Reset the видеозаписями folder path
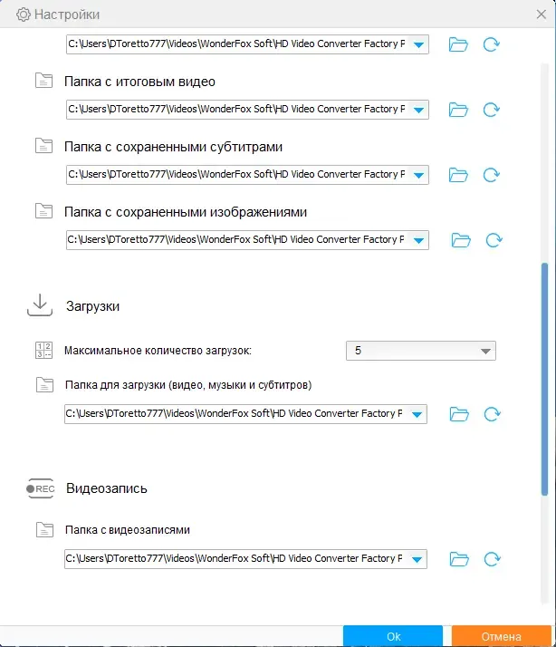 [493, 559]
